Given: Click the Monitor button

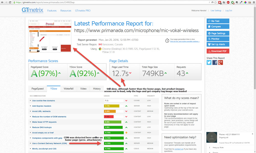Looking at the screenshot, I should 218,39.
